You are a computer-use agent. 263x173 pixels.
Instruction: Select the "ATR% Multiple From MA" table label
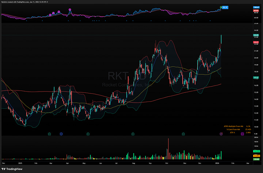(x=233, y=126)
